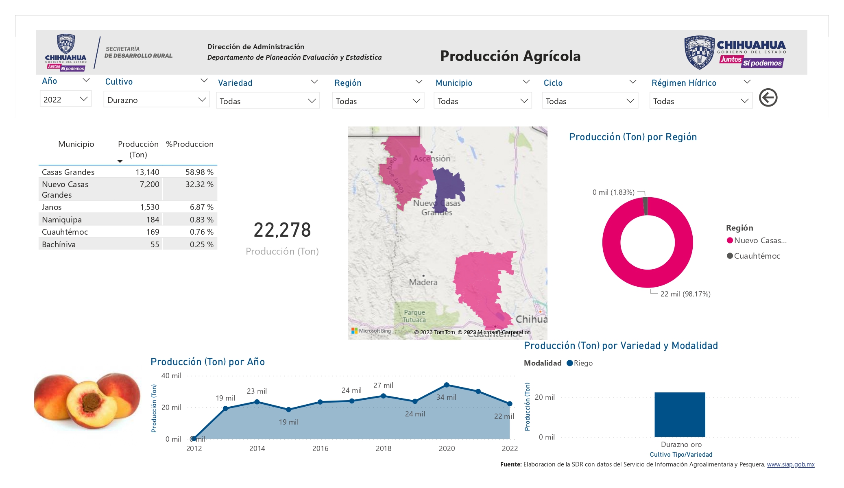Collapse the Año slicer header chevron

click(86, 81)
